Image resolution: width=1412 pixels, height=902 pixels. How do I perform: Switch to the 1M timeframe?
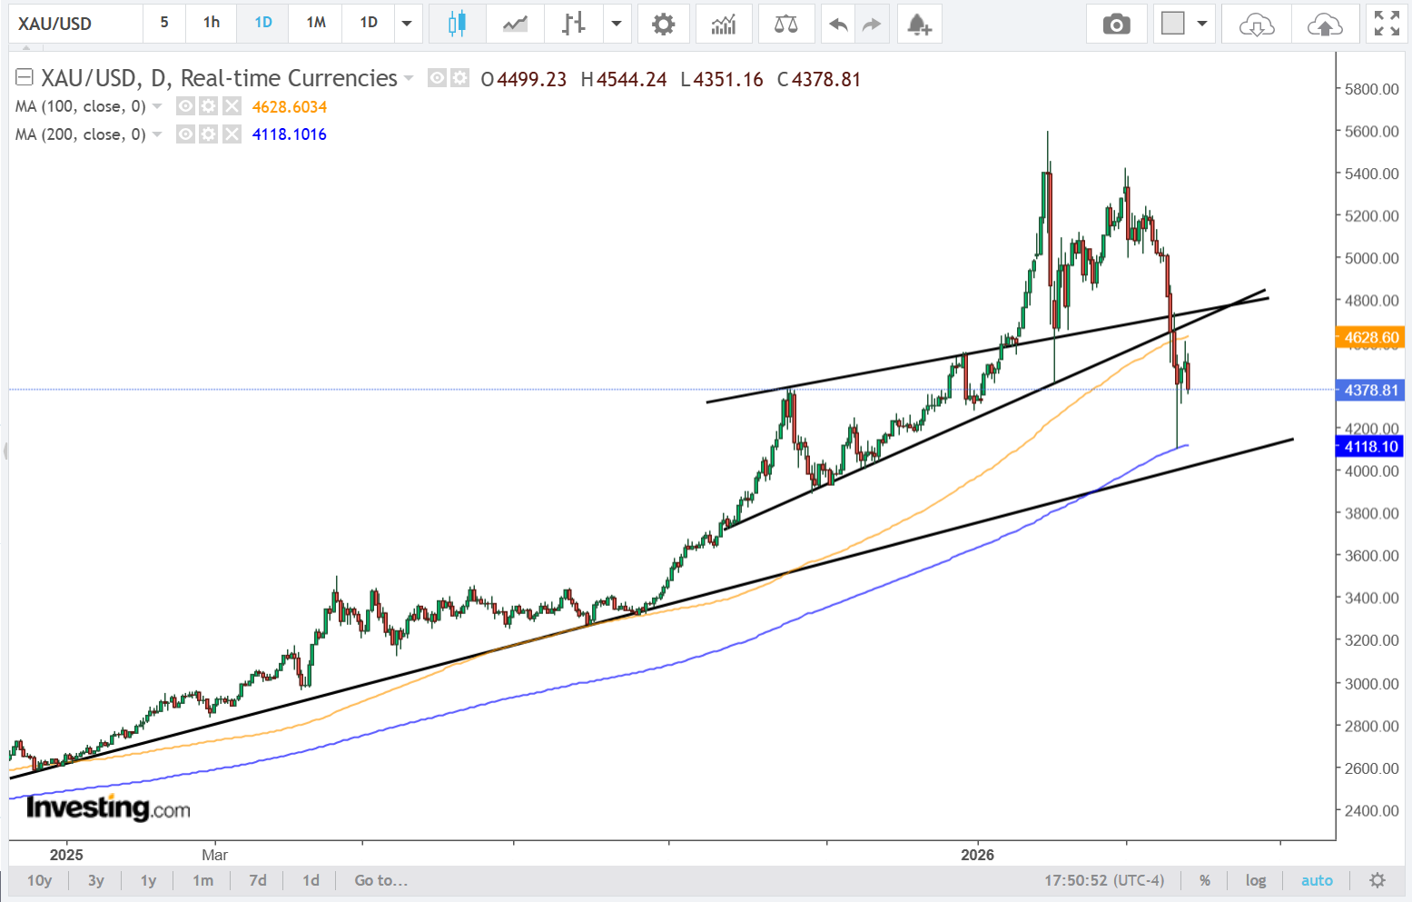pyautogui.click(x=316, y=23)
